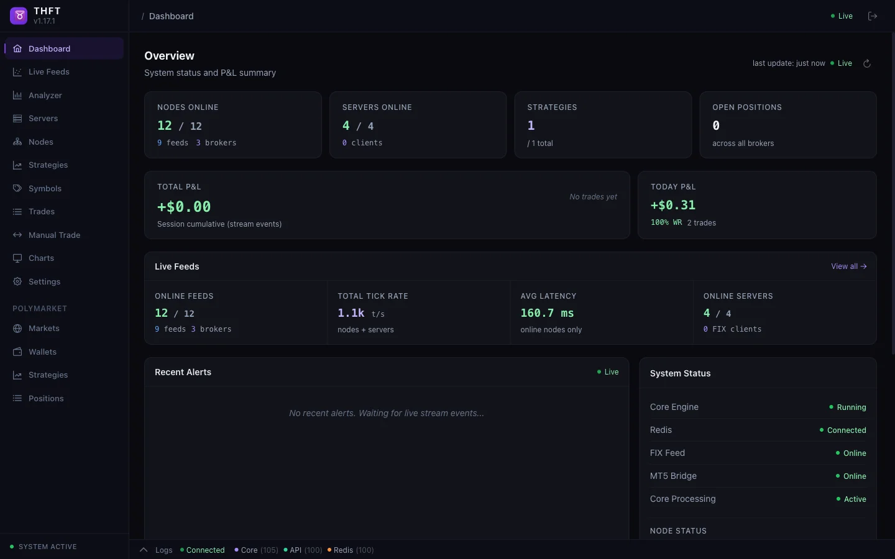Refresh the Overview data

866,63
